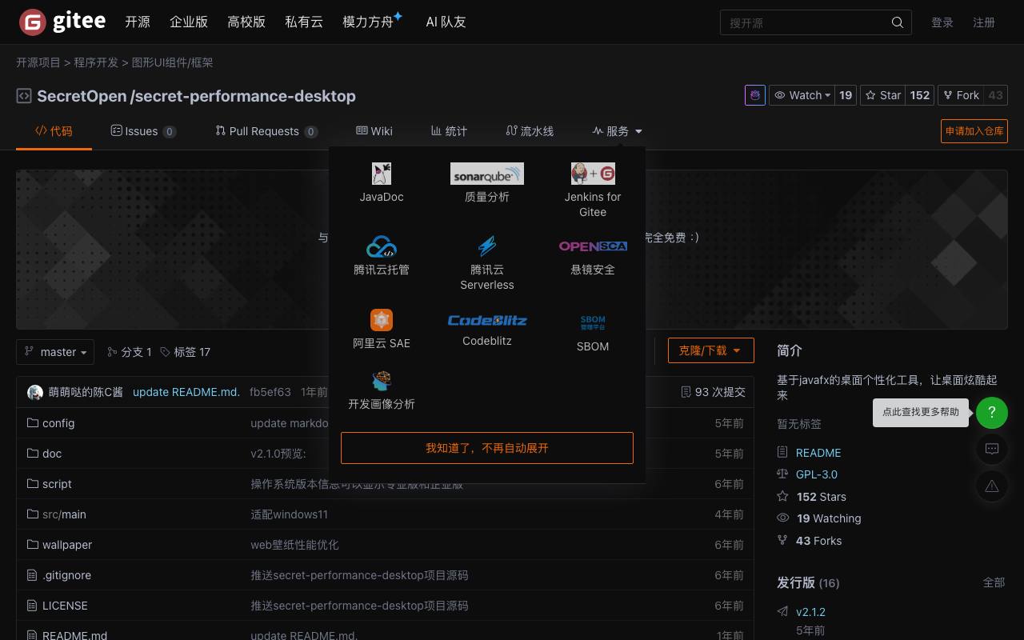Open the 克隆/下载 dropdown
This screenshot has height=640, width=1024.
[710, 350]
